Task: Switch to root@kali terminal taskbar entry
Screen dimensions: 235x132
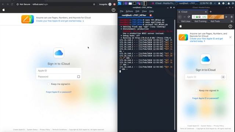Action: 187,3
